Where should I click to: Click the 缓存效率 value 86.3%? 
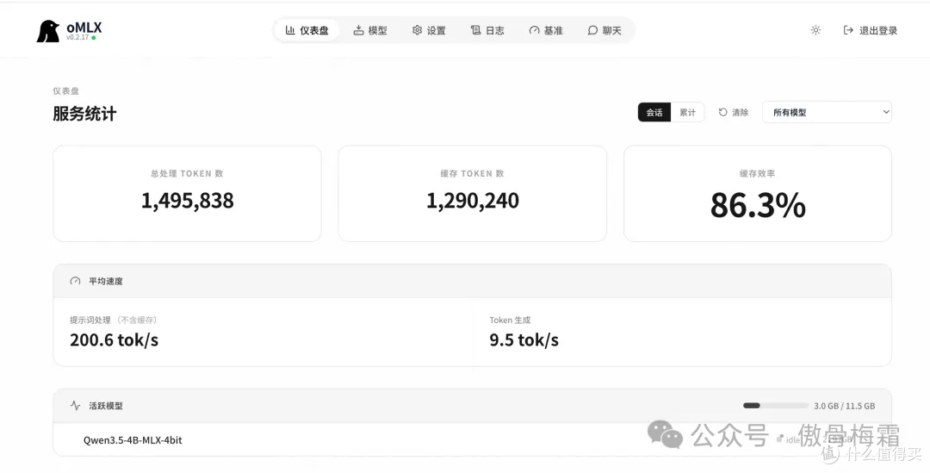tap(758, 205)
